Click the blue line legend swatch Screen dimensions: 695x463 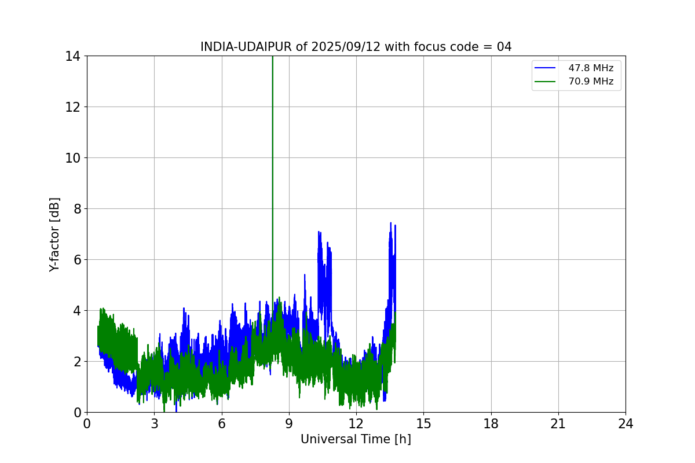[x=546, y=68]
